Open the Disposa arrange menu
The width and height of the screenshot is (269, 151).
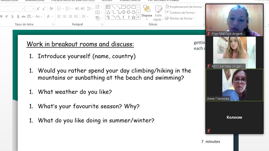147,13
